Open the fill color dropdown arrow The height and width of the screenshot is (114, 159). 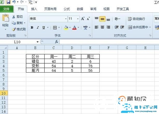70,28
